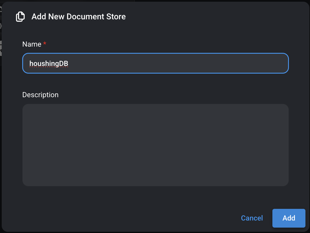Click the red required asterisk beside Name

(x=45, y=44)
